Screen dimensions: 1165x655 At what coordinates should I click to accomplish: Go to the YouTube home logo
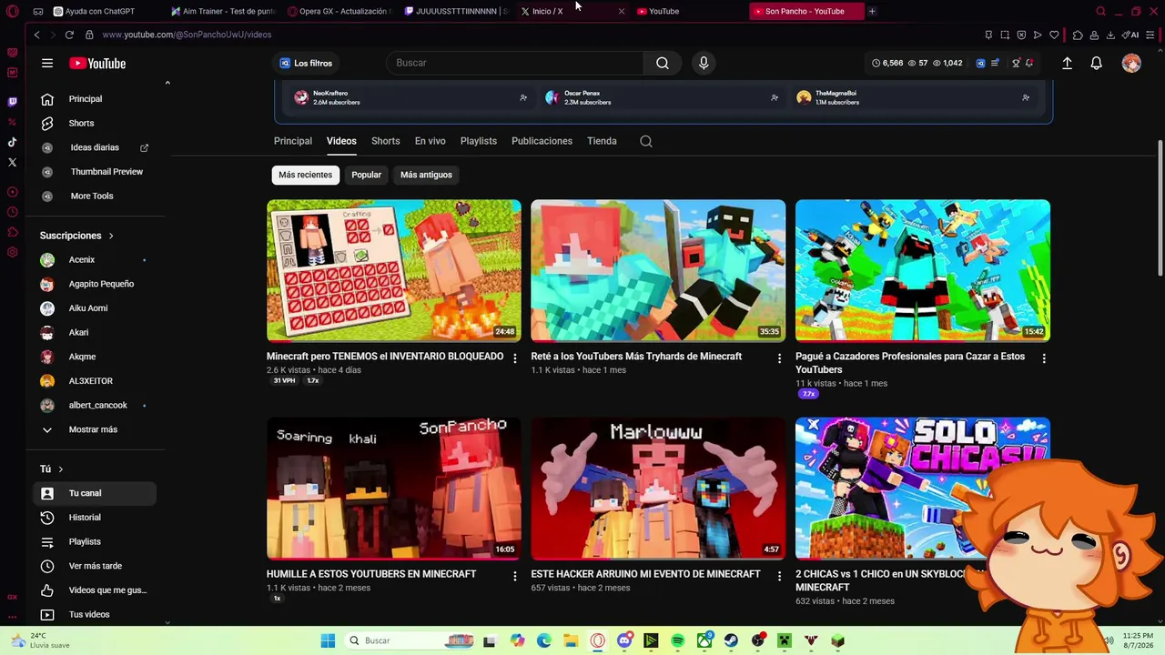click(x=97, y=63)
